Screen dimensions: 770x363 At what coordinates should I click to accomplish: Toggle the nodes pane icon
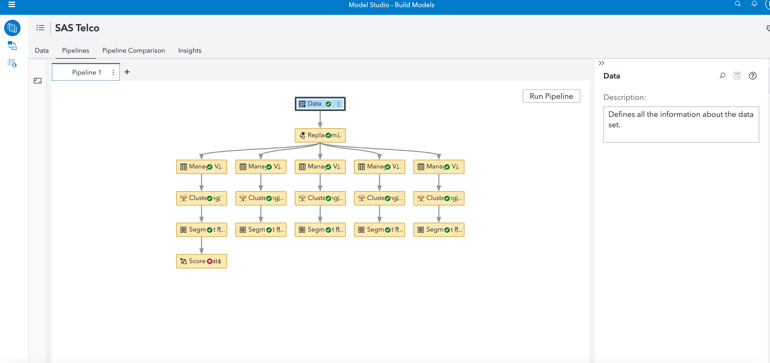click(38, 81)
